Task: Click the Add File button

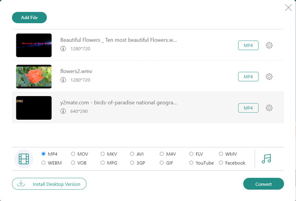Action: pyautogui.click(x=29, y=18)
